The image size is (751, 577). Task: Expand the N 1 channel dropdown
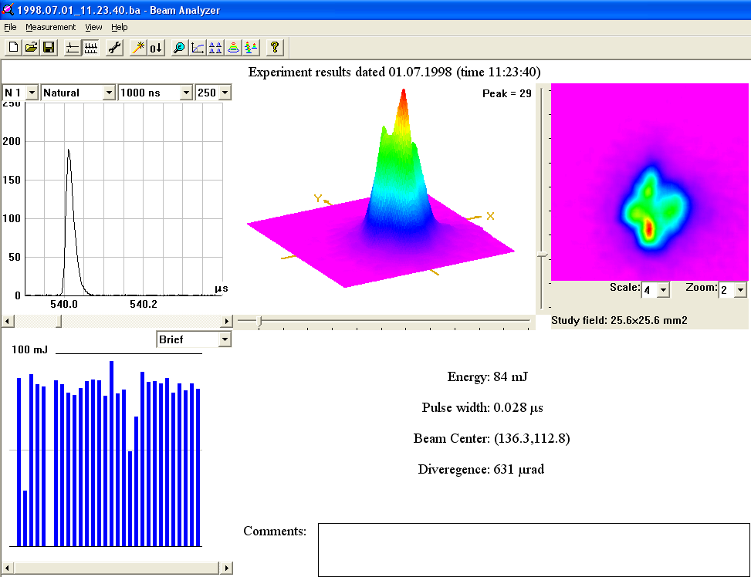32,93
